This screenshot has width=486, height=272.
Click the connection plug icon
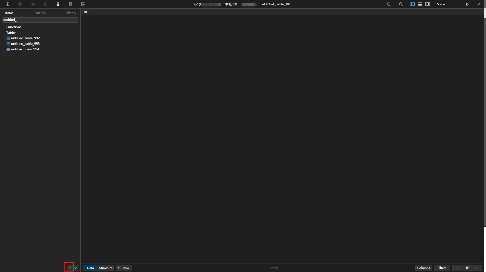click(8, 4)
